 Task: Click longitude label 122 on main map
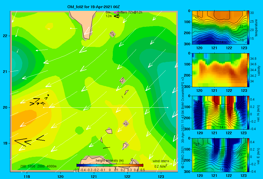point(127,176)
